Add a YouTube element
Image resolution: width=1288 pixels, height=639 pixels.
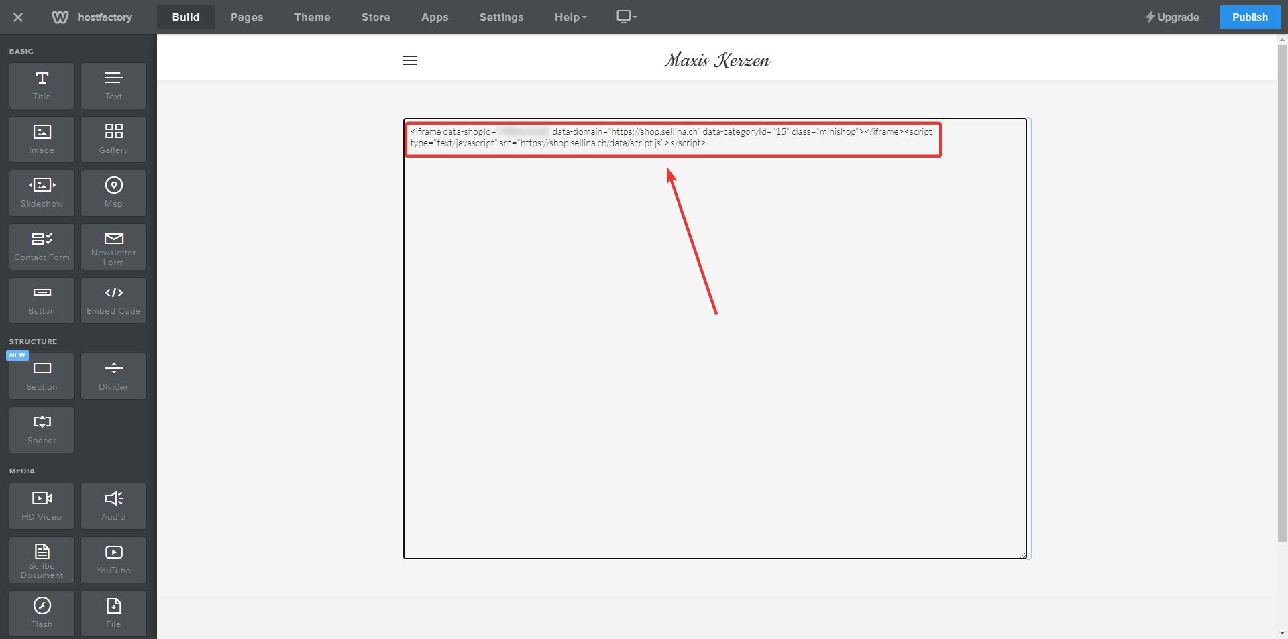pyautogui.click(x=113, y=560)
